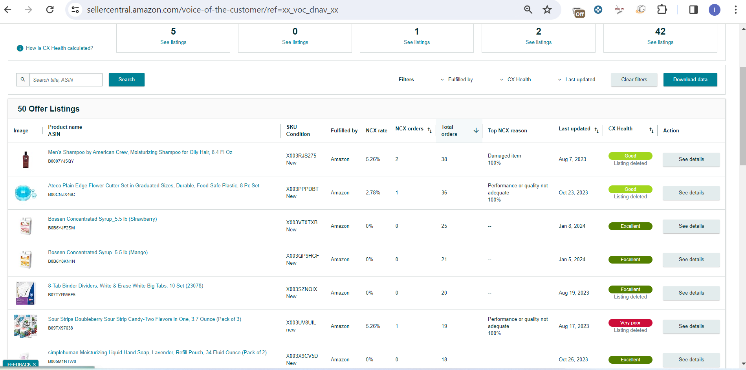Click the Good badge for American Crew
Image resolution: width=746 pixels, height=370 pixels.
[x=630, y=156]
